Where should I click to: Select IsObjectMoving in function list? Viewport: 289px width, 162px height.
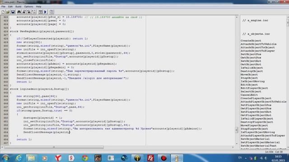(x=252, y=81)
